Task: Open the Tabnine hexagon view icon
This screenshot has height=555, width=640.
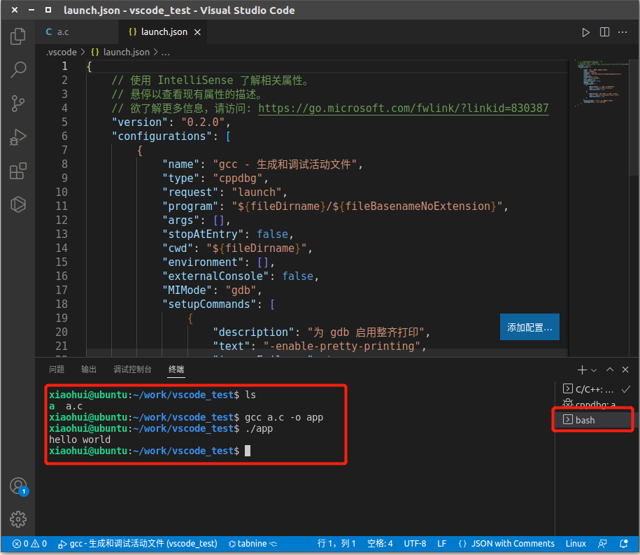Action: (17, 204)
